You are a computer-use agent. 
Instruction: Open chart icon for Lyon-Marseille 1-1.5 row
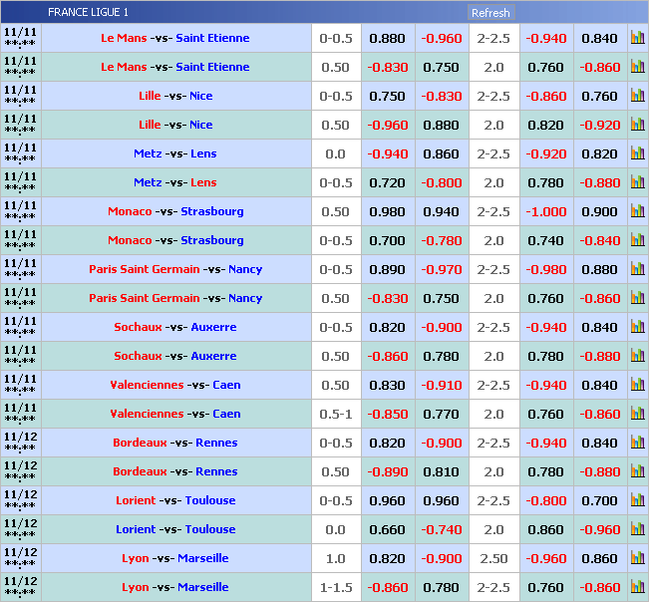(x=637, y=588)
